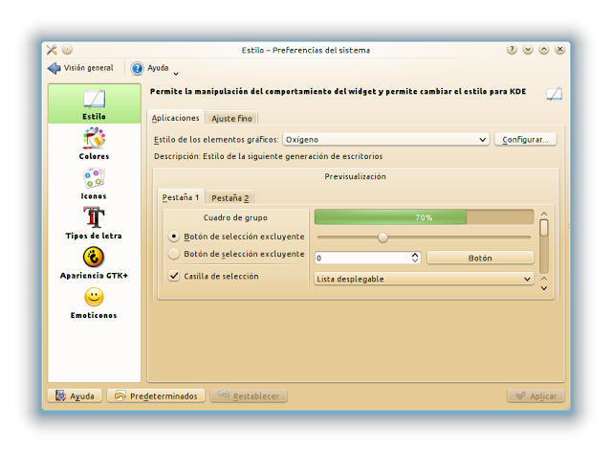This screenshot has width=612, height=452.
Task: Select the second Botón de selección excluyente
Action: coord(174,255)
